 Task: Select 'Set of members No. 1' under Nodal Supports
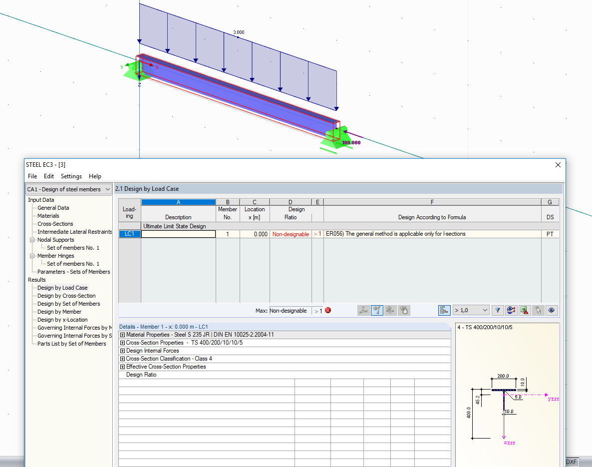[73, 248]
